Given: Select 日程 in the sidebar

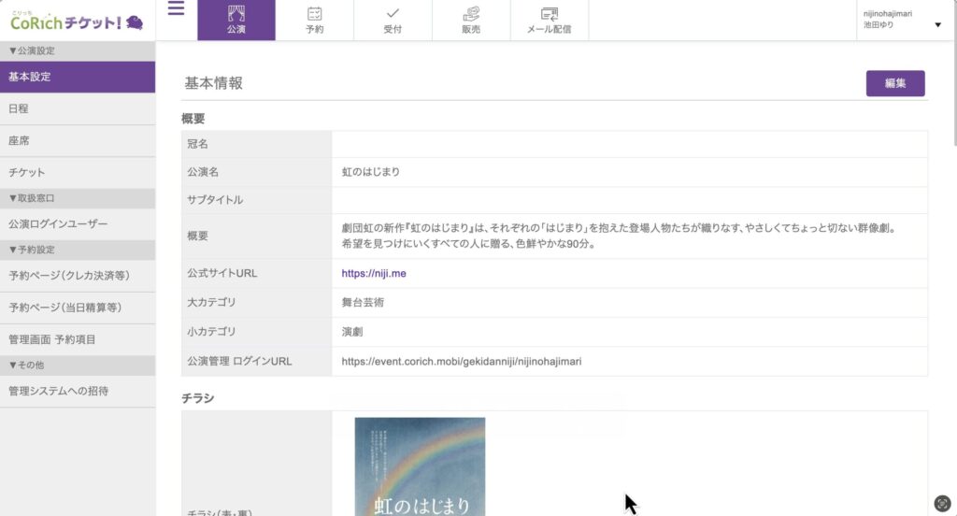Looking at the screenshot, I should pos(19,108).
